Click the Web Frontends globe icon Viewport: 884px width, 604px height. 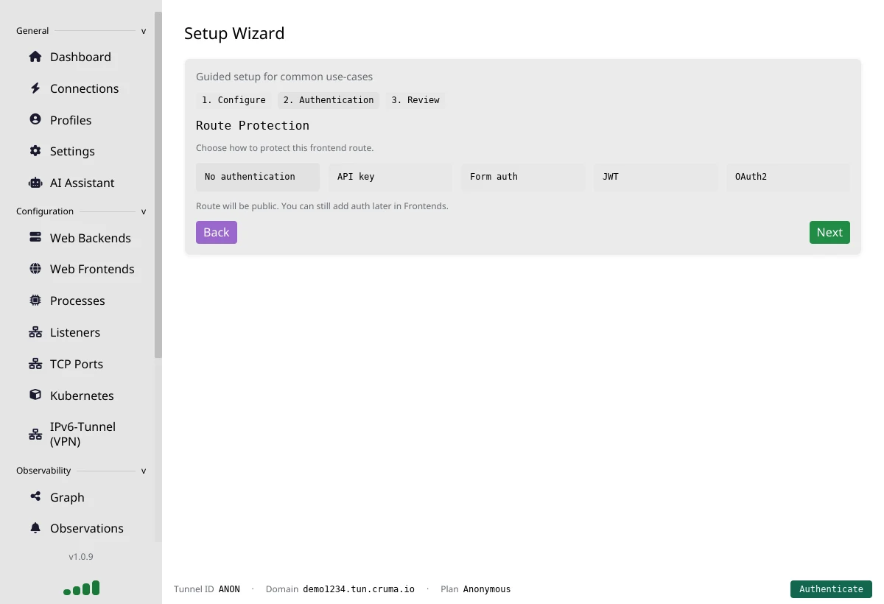(x=35, y=269)
